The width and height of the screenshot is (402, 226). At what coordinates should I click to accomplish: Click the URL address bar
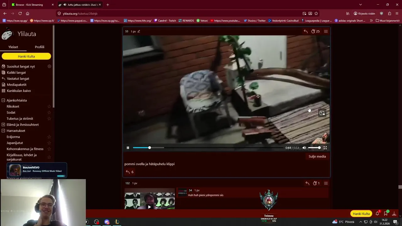(179, 13)
